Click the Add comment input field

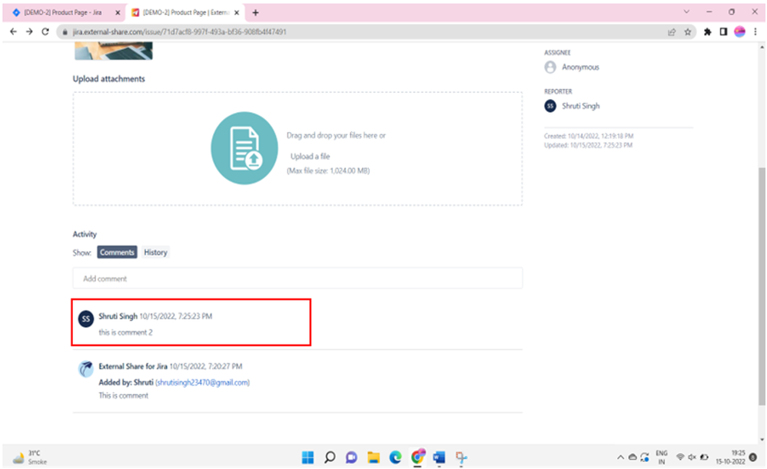point(297,279)
